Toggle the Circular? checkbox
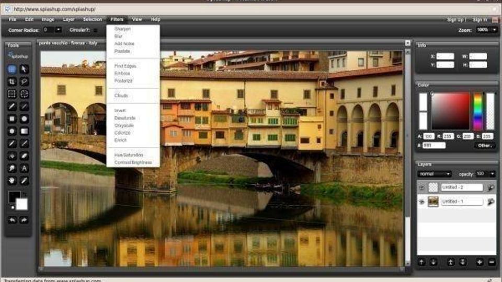This screenshot has height=282, width=502. coord(95,30)
